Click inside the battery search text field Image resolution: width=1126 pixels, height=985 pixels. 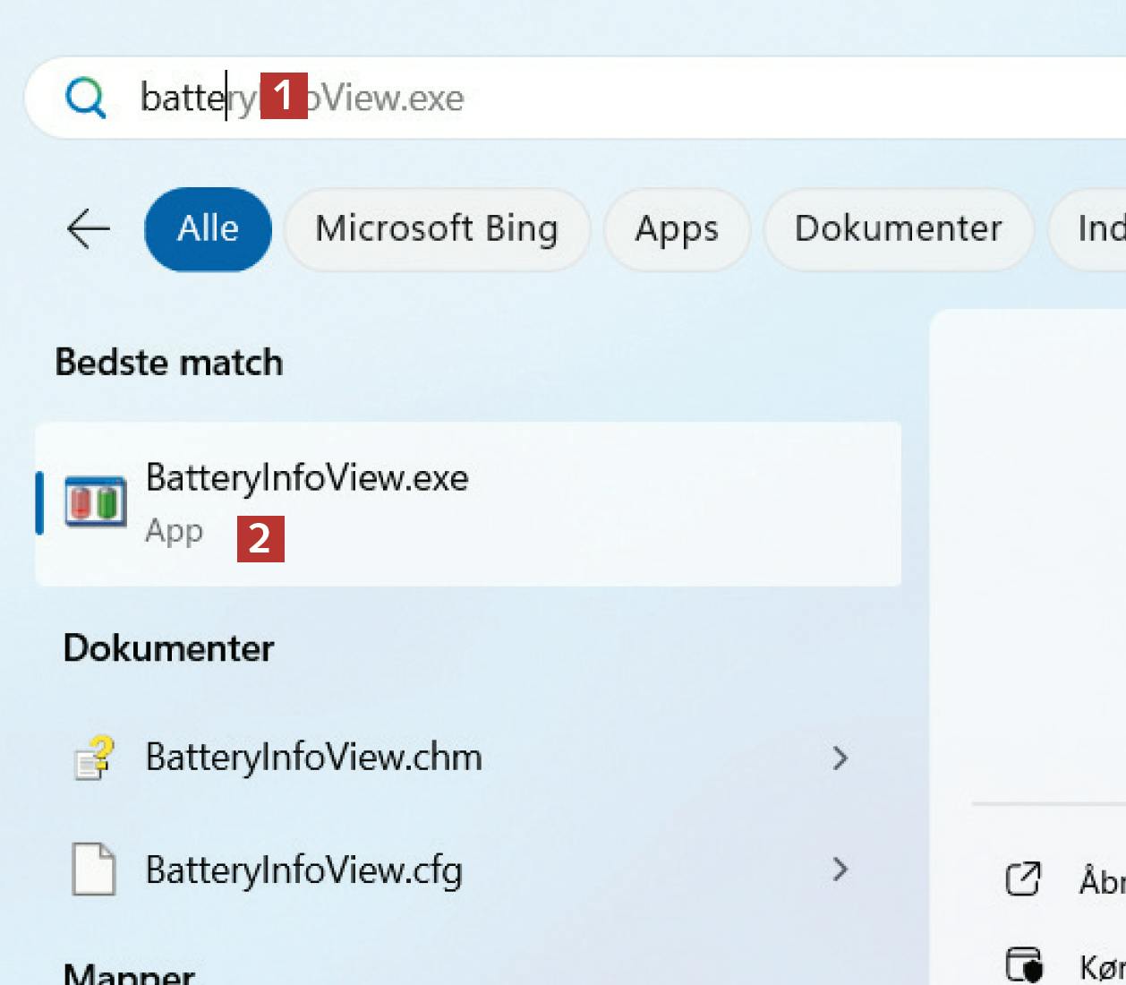click(x=627, y=98)
